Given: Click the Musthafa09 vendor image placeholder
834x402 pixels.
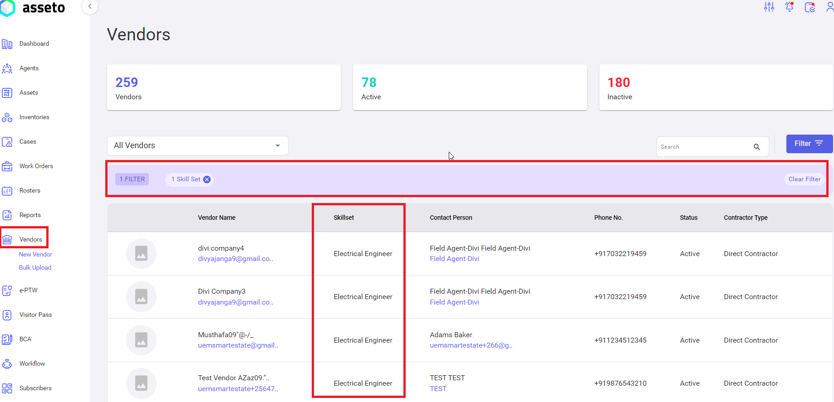Looking at the screenshot, I should [x=142, y=340].
